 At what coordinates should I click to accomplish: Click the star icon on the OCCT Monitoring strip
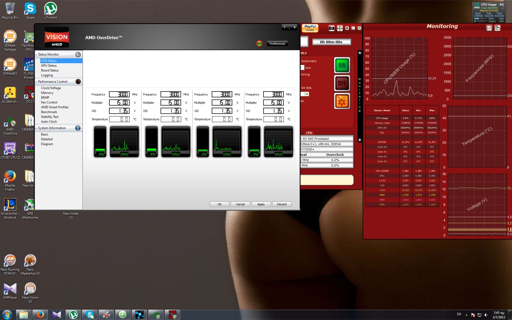[360, 52]
